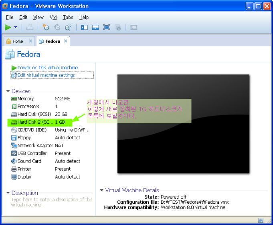Screen dimensions: 273x225
Task: Click the Memory device icon
Action: click(x=14, y=99)
